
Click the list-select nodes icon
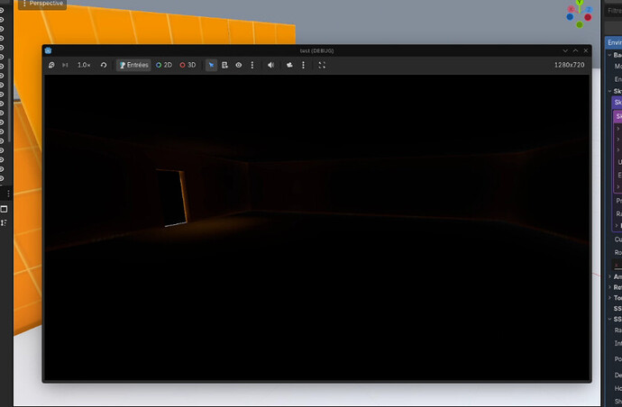point(224,65)
